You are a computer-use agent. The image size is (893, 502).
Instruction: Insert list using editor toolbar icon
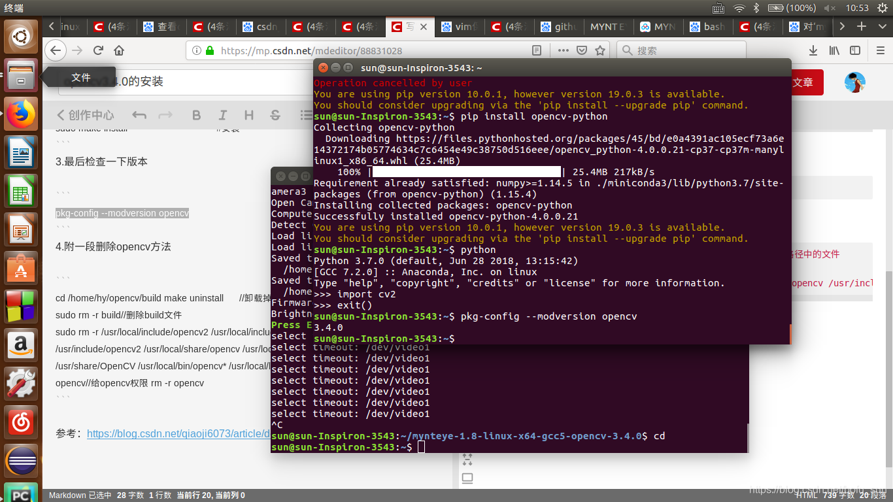306,115
